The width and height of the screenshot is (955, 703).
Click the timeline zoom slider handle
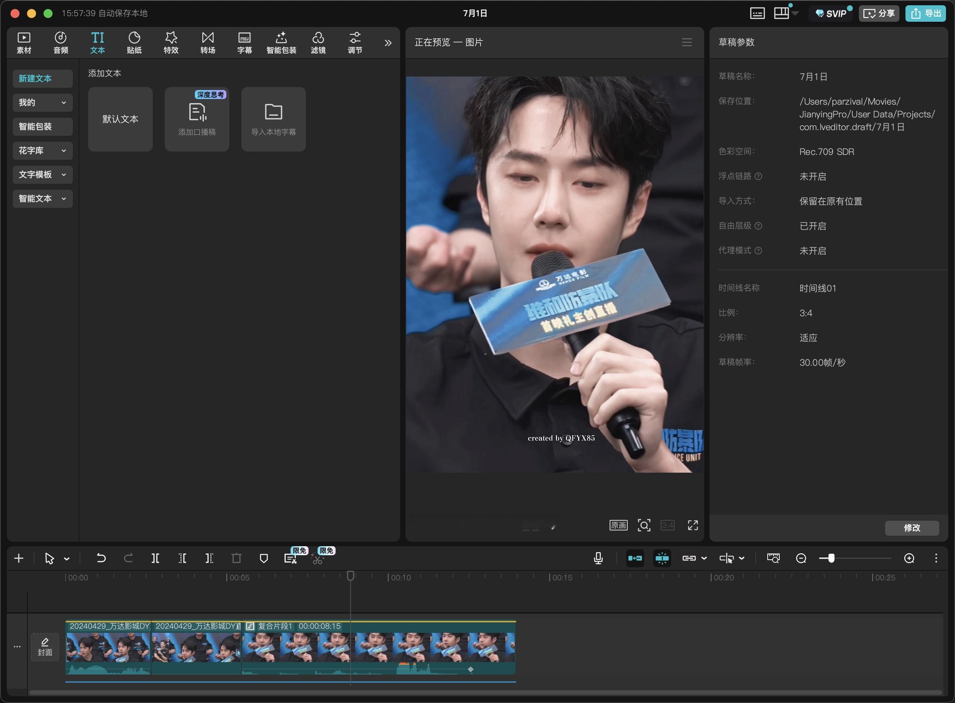pos(831,558)
